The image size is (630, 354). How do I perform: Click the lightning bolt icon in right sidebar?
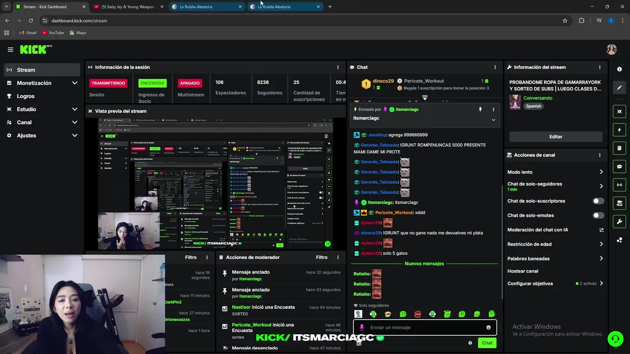click(619, 130)
